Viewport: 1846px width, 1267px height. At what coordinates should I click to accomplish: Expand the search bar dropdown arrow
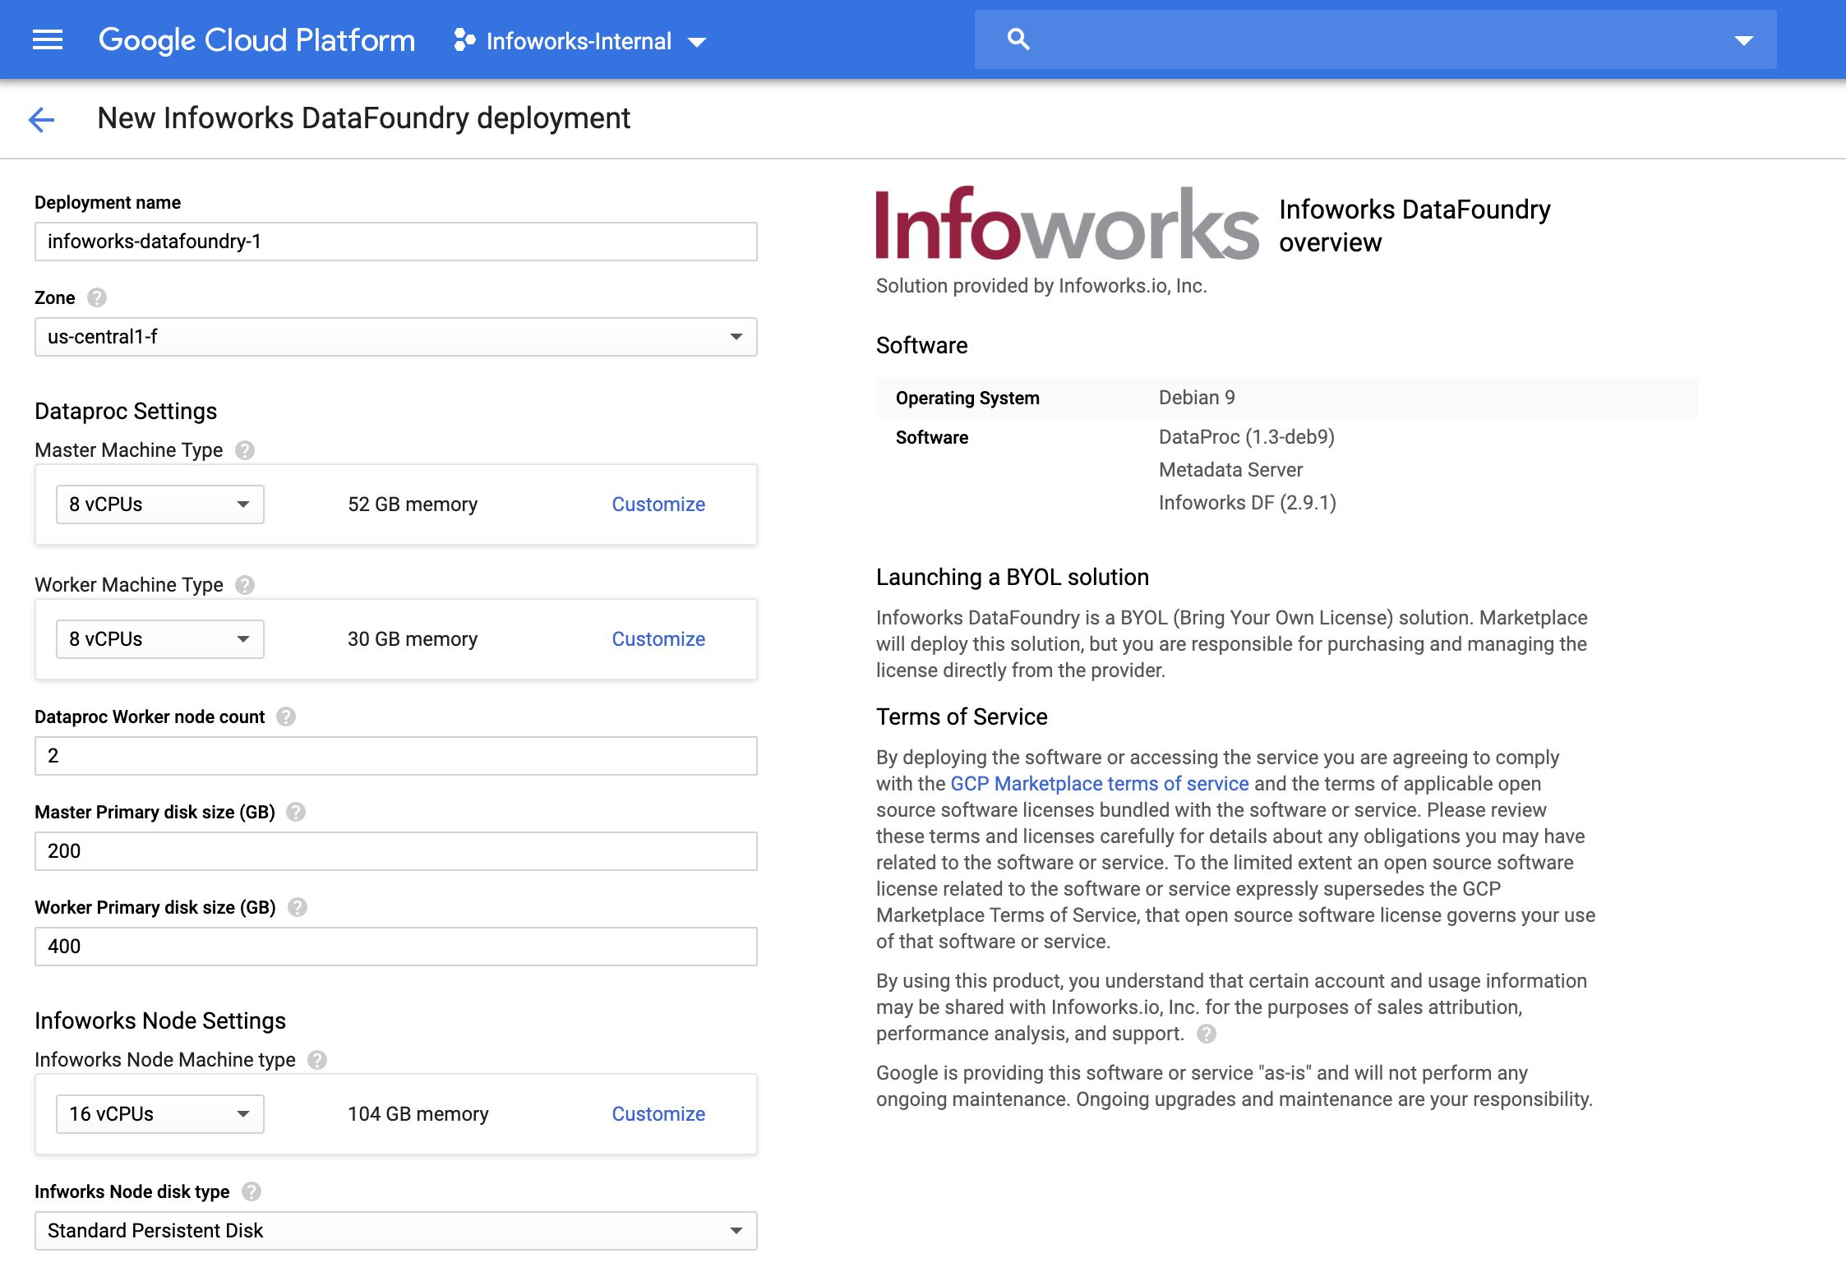click(x=1743, y=40)
